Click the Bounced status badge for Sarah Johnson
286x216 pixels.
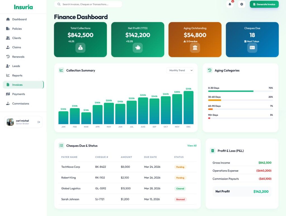pyautogui.click(x=180, y=199)
